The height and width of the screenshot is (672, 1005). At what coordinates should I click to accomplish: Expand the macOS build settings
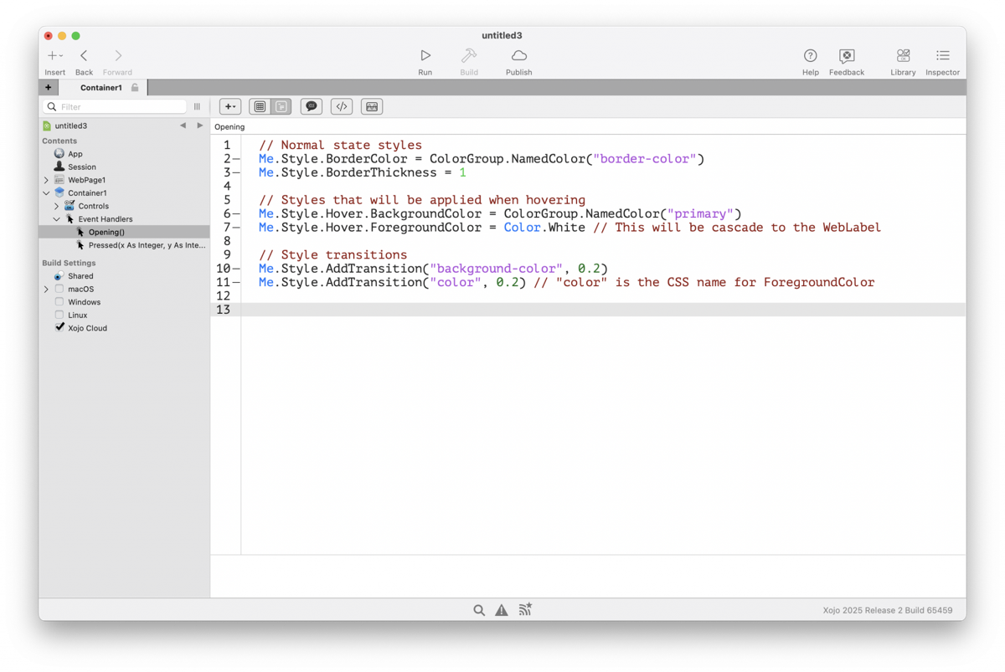(46, 289)
